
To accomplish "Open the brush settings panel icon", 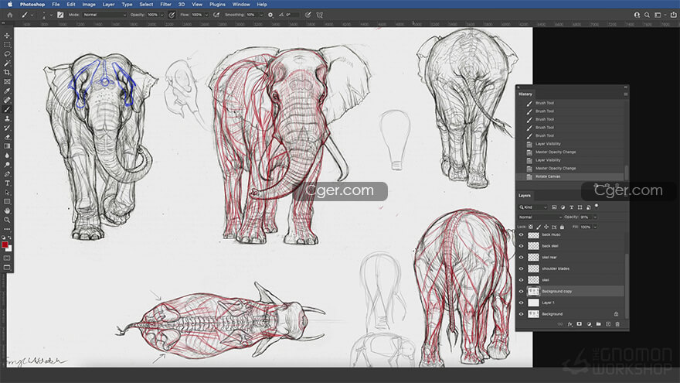I will pyautogui.click(x=60, y=15).
